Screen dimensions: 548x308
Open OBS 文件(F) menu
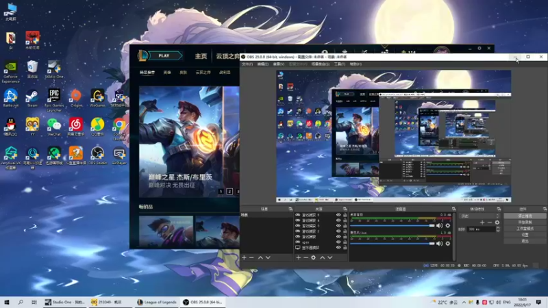point(247,64)
